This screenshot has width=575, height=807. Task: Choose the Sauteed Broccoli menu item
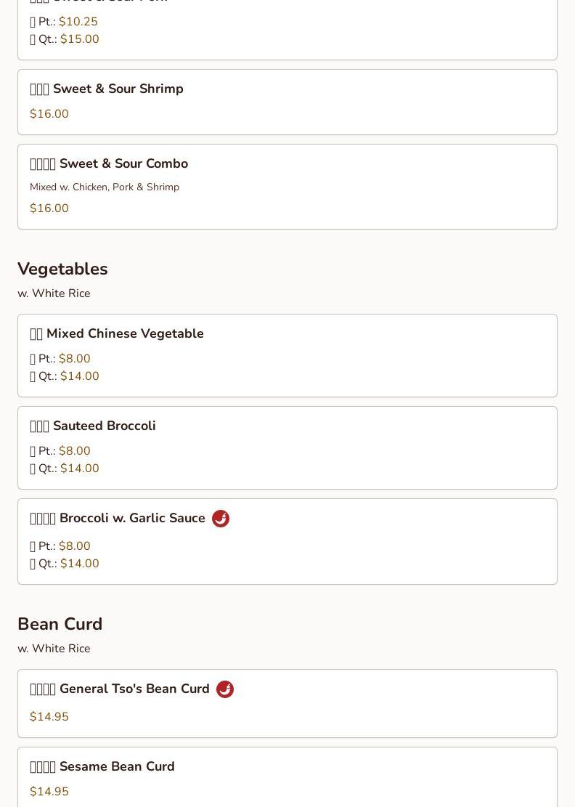287,447
